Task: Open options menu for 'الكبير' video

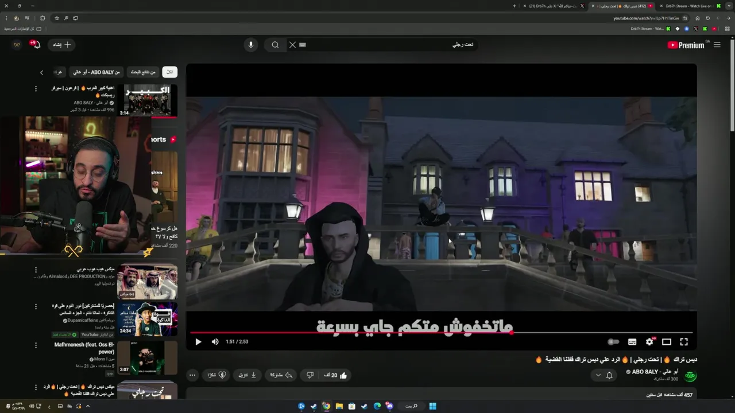Action: tap(36, 89)
